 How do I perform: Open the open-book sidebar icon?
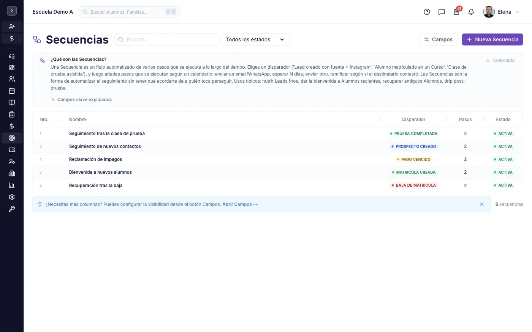(12, 102)
